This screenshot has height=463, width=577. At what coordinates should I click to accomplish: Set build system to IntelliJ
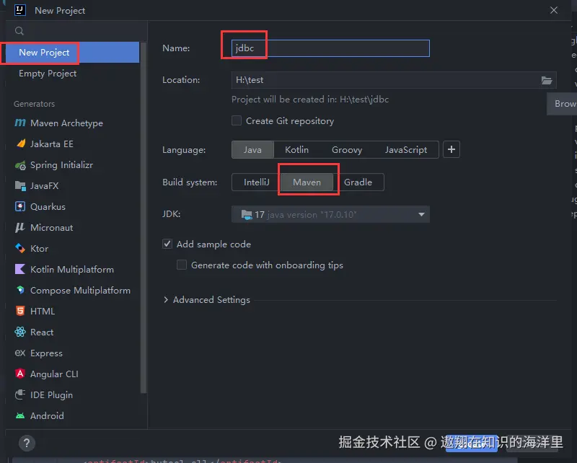257,182
